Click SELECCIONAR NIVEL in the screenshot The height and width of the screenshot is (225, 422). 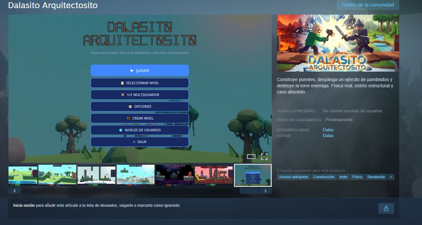click(x=140, y=83)
